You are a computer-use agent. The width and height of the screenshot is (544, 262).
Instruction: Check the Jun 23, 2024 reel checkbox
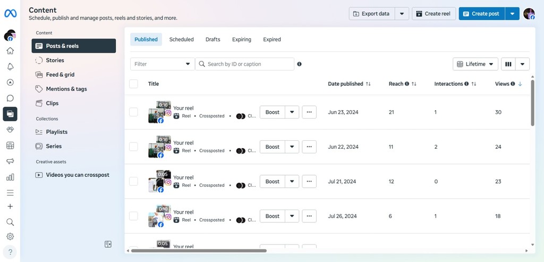click(x=133, y=112)
